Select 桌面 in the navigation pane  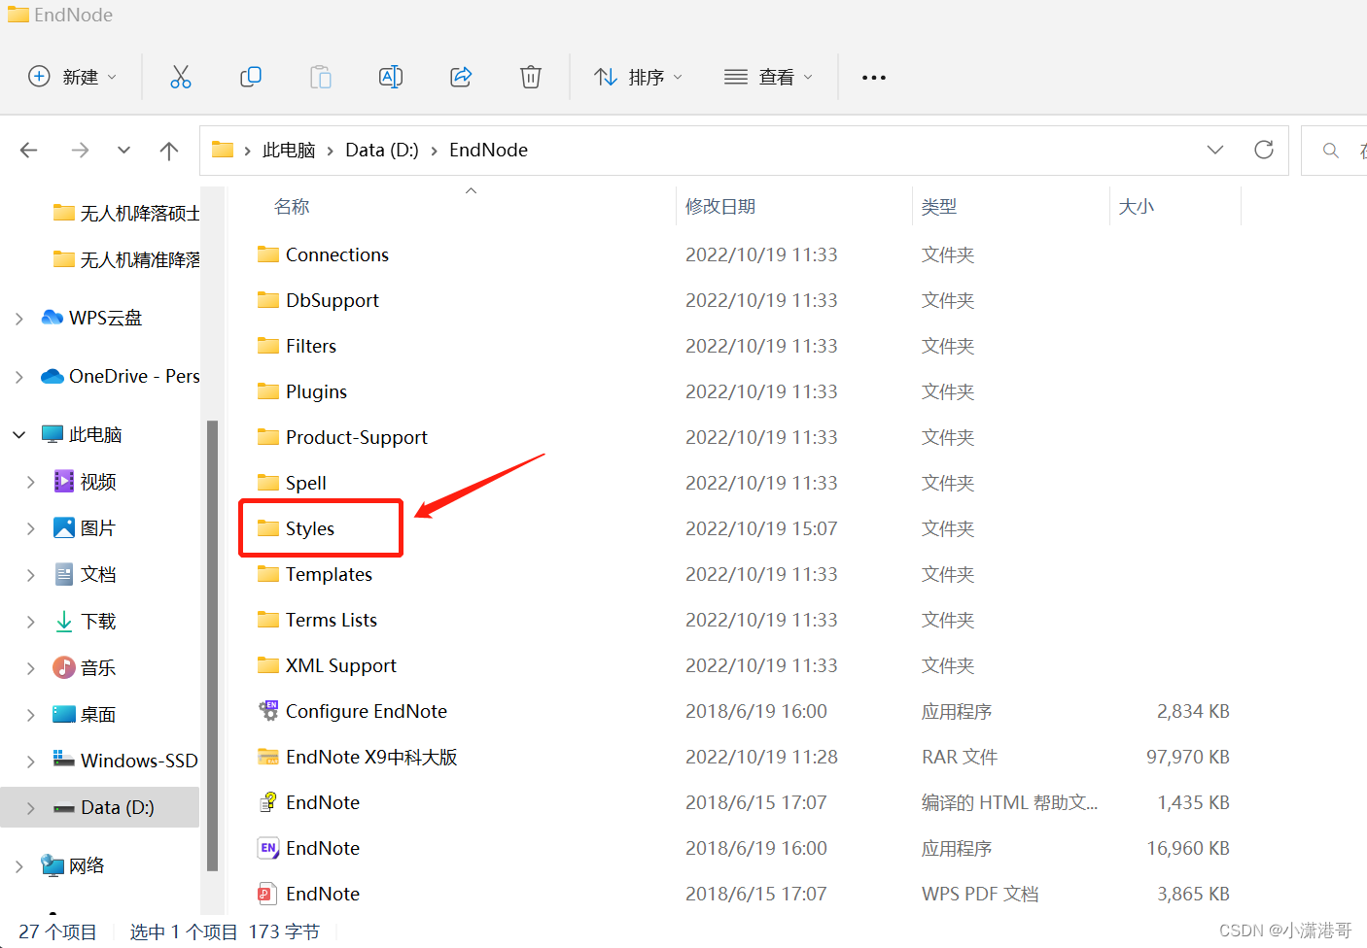pyautogui.click(x=98, y=715)
